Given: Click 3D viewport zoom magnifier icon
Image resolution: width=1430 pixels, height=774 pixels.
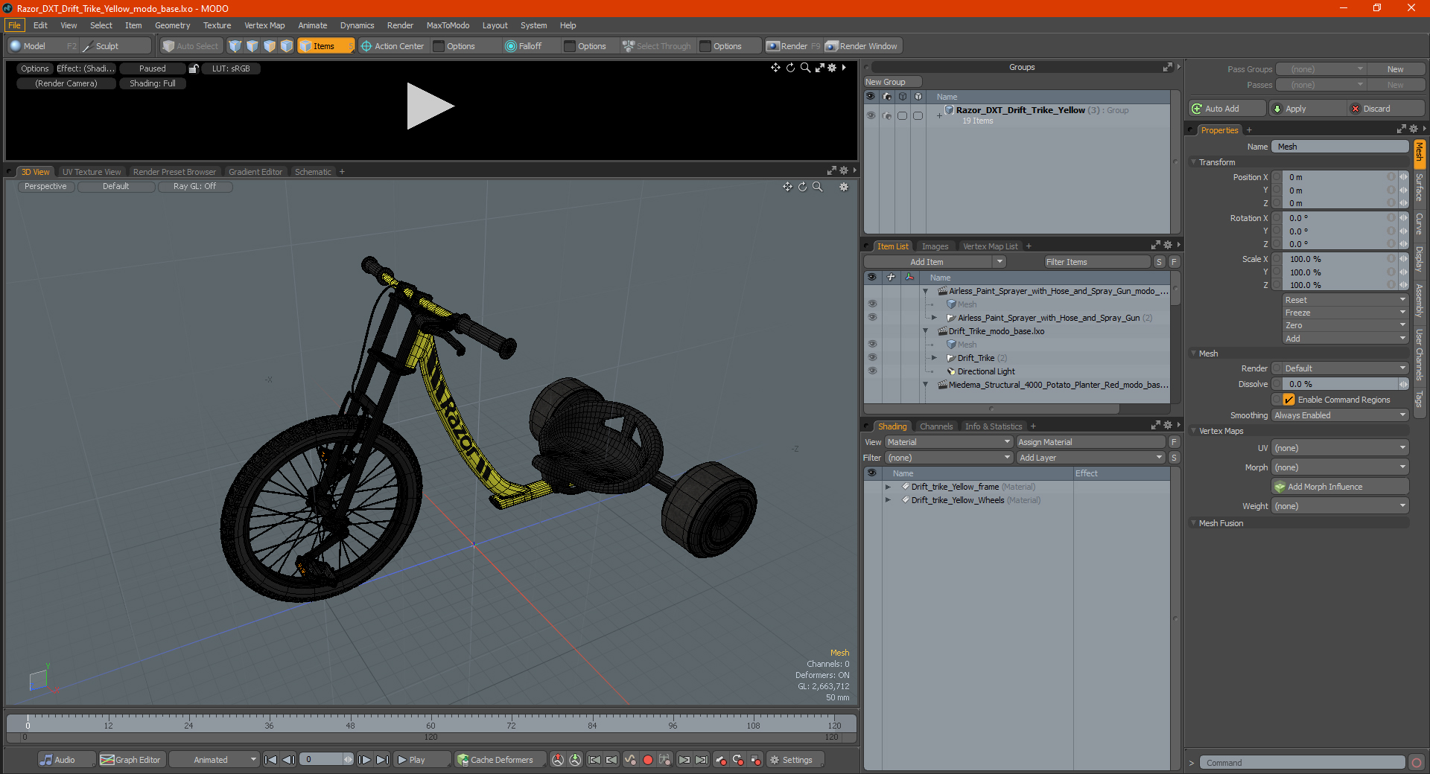Looking at the screenshot, I should (x=818, y=187).
